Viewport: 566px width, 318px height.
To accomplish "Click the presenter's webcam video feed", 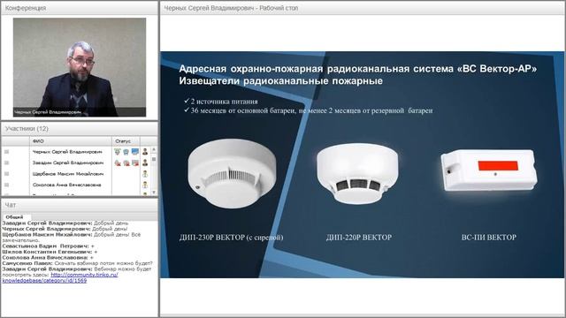I will [x=80, y=67].
